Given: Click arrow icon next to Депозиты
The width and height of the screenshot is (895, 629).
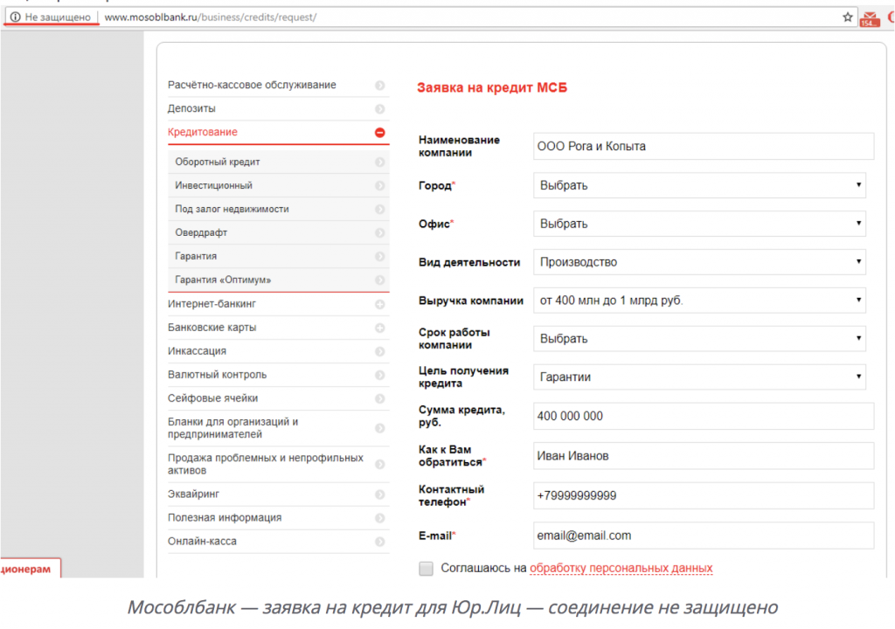Looking at the screenshot, I should 379,109.
